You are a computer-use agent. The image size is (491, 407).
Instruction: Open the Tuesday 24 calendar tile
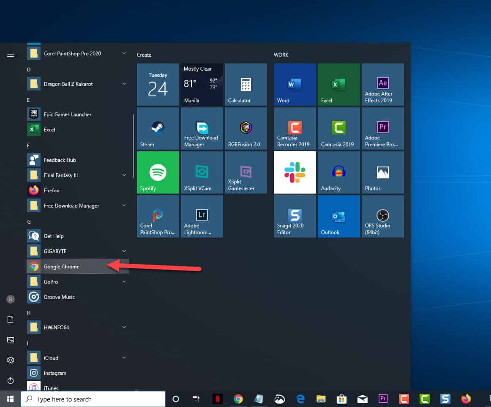[x=158, y=85]
